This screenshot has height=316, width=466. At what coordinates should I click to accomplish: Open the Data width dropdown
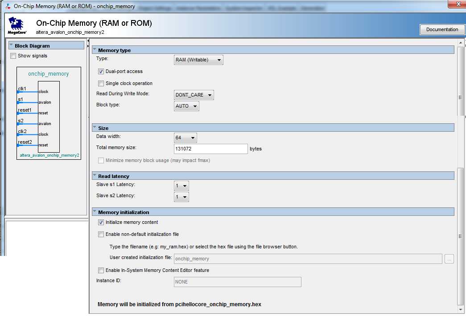tap(185, 138)
